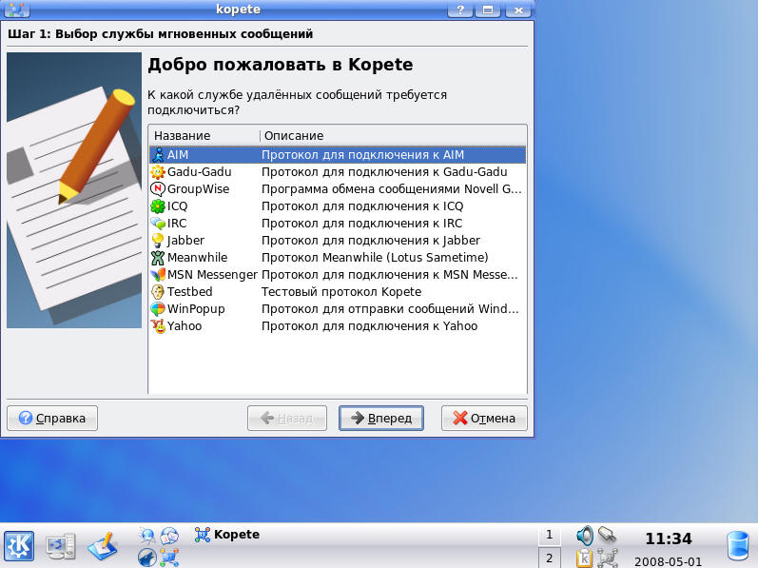The width and height of the screenshot is (758, 568).
Task: Open the Klipper clipboard tray icon
Action: 585,558
